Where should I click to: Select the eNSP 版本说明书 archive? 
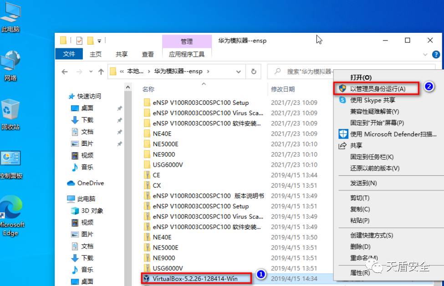[208, 196]
